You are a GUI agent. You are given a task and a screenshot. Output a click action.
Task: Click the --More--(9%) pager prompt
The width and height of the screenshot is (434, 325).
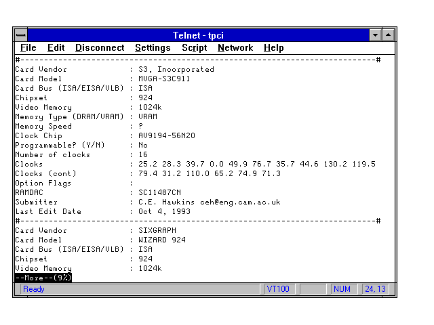pyautogui.click(x=43, y=278)
